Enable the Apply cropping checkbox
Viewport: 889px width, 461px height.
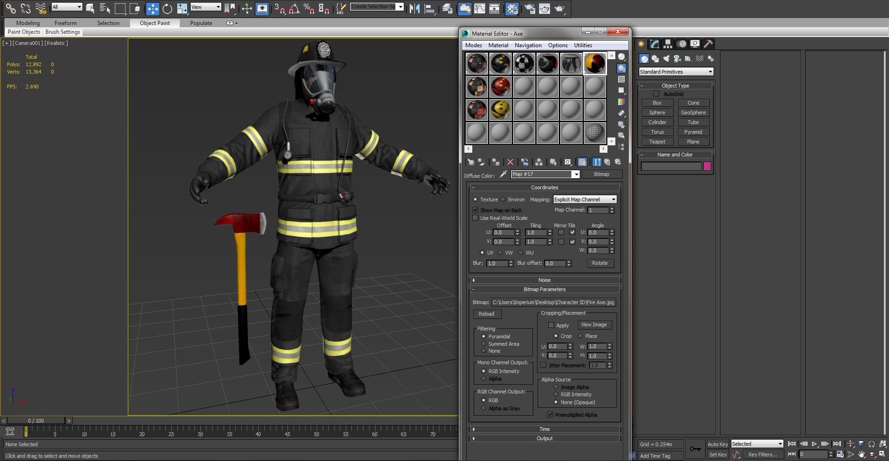(x=551, y=325)
